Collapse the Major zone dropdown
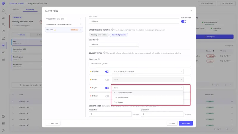 148,88
